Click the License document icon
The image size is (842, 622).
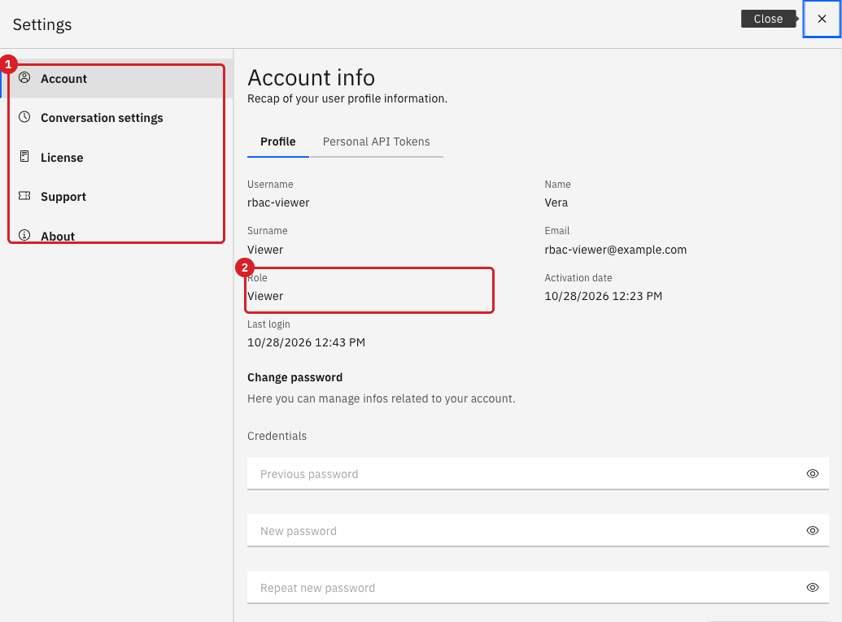coord(24,156)
